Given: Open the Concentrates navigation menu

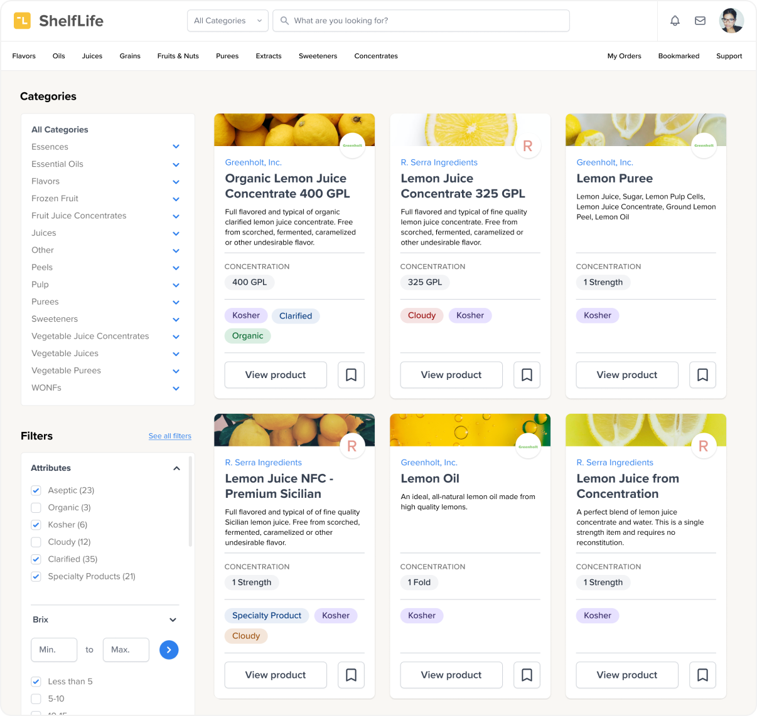Looking at the screenshot, I should (x=376, y=56).
